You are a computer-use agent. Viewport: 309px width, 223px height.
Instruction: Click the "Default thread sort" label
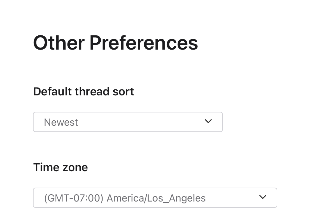[84, 92]
